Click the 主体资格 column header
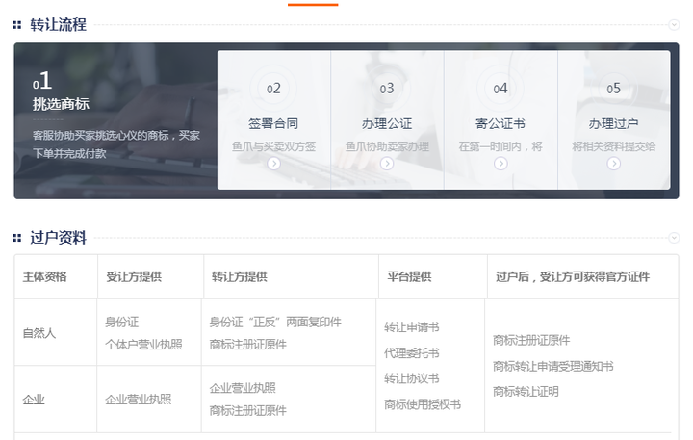The width and height of the screenshot is (693, 440). click(x=44, y=277)
